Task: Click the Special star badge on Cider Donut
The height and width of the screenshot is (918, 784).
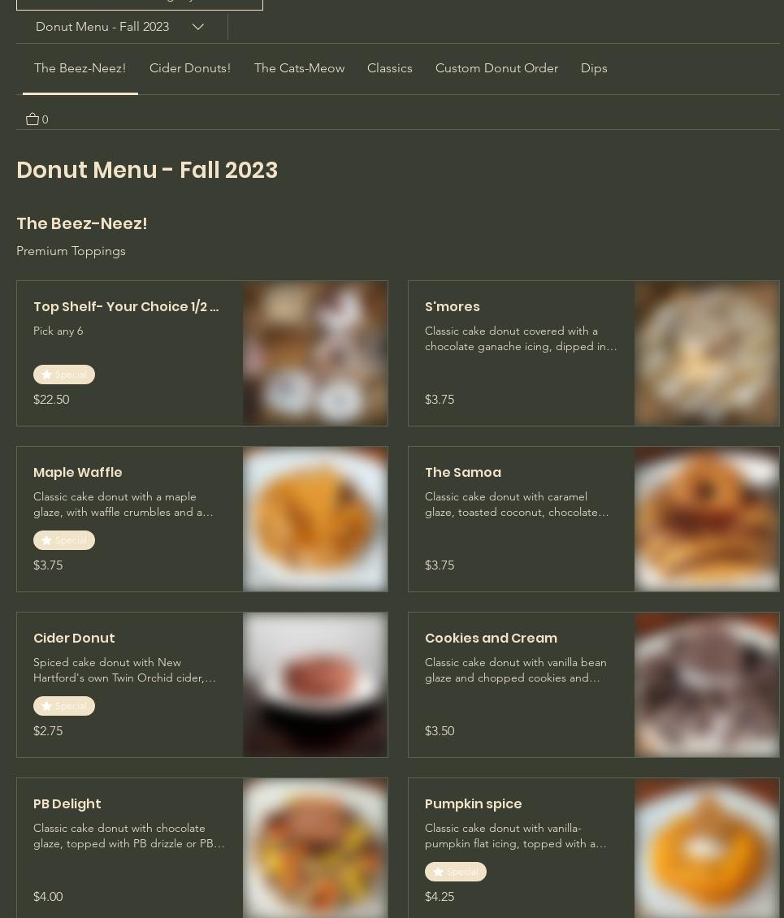Action: (x=64, y=706)
